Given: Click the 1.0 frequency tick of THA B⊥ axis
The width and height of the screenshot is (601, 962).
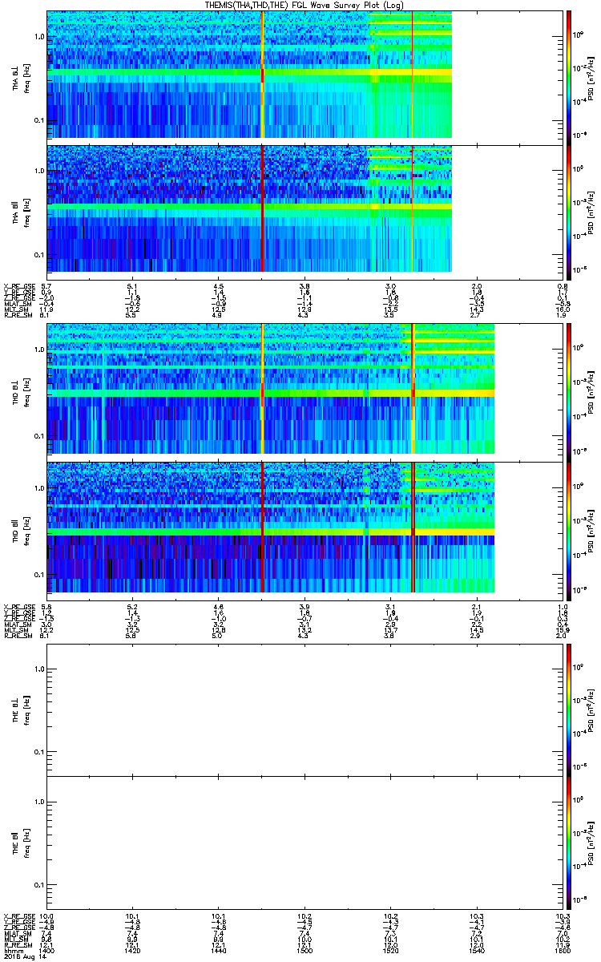Looking at the screenshot, I should [x=38, y=37].
